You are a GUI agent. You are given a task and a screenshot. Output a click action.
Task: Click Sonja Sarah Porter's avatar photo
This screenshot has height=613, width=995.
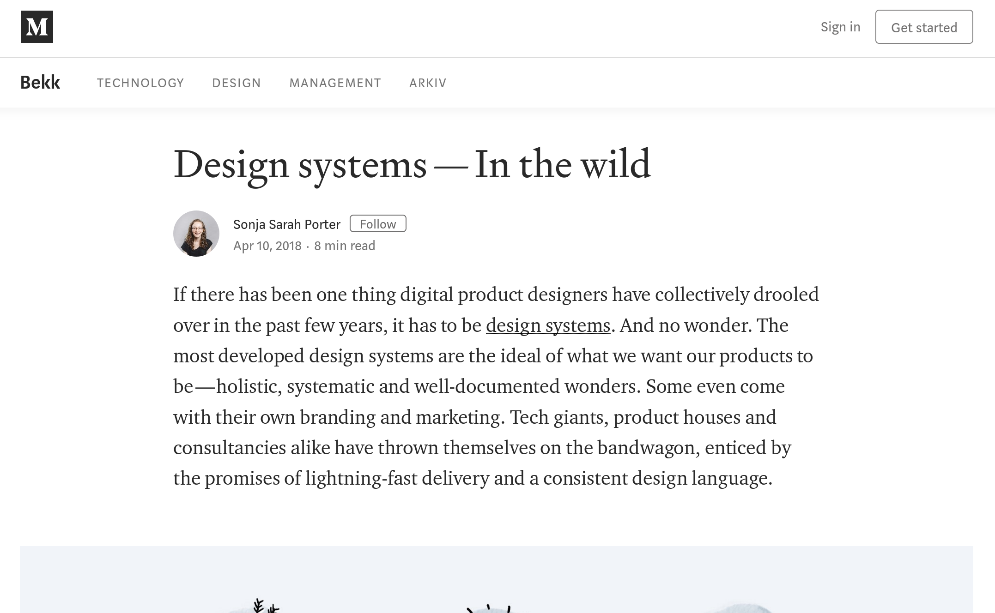[x=196, y=234]
